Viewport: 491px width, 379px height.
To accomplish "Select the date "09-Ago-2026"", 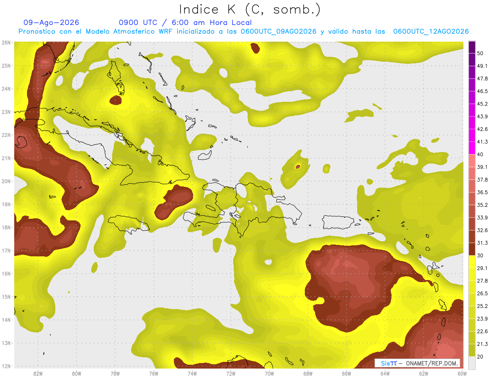I will click(x=52, y=22).
